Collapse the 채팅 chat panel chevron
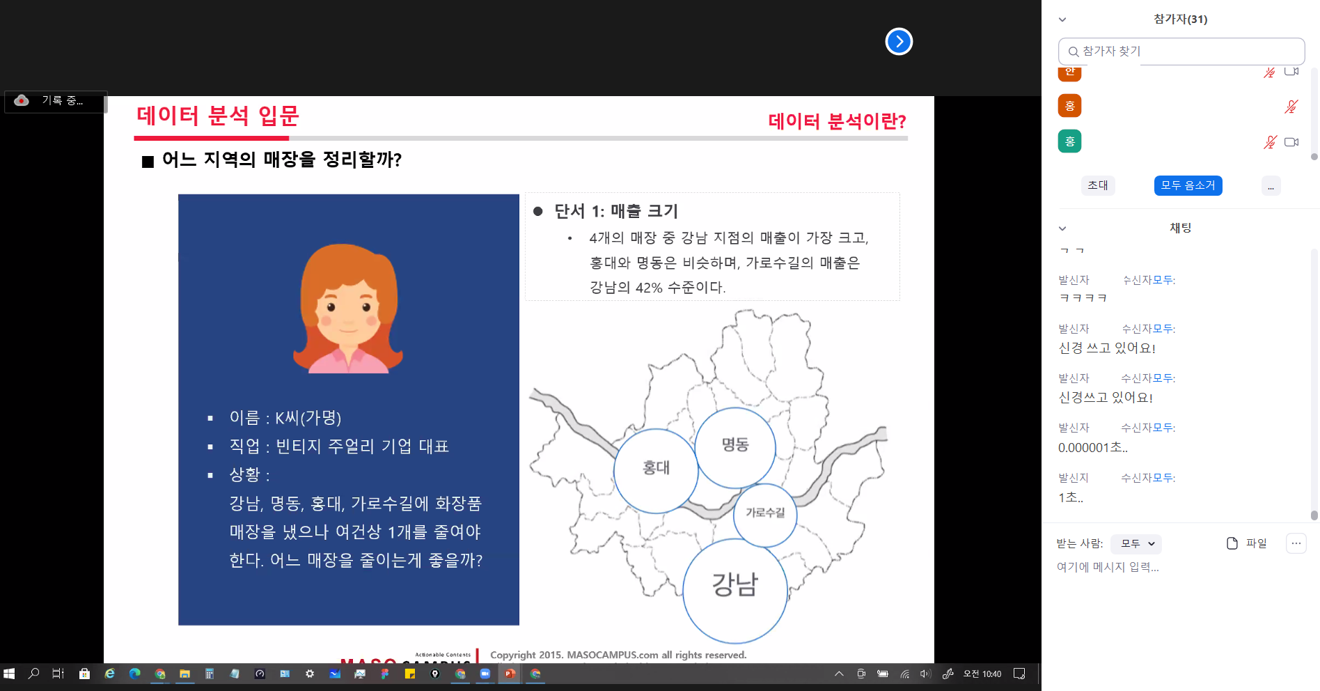The height and width of the screenshot is (691, 1320). (x=1062, y=228)
